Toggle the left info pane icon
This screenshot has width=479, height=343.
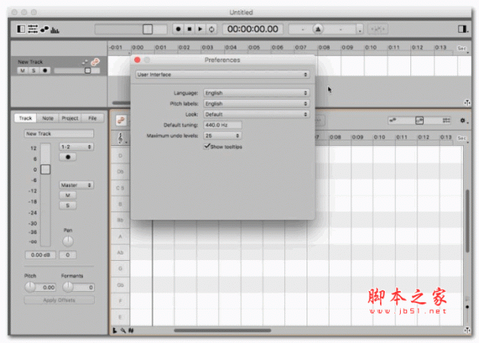(21, 29)
